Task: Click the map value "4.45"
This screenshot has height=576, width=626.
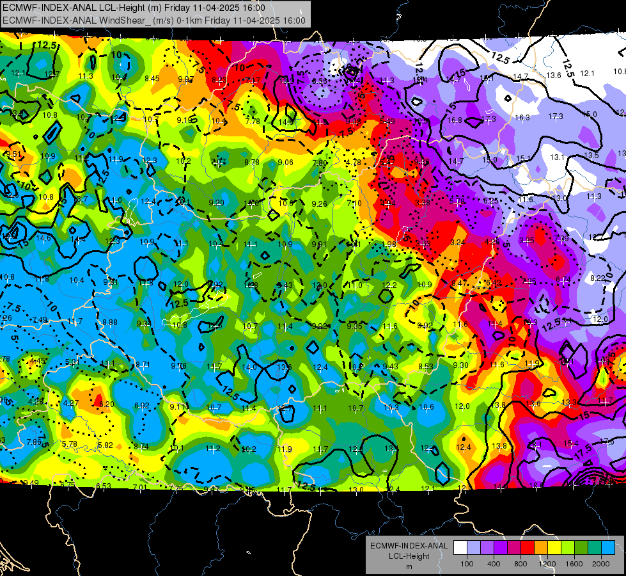Action: (x=38, y=361)
